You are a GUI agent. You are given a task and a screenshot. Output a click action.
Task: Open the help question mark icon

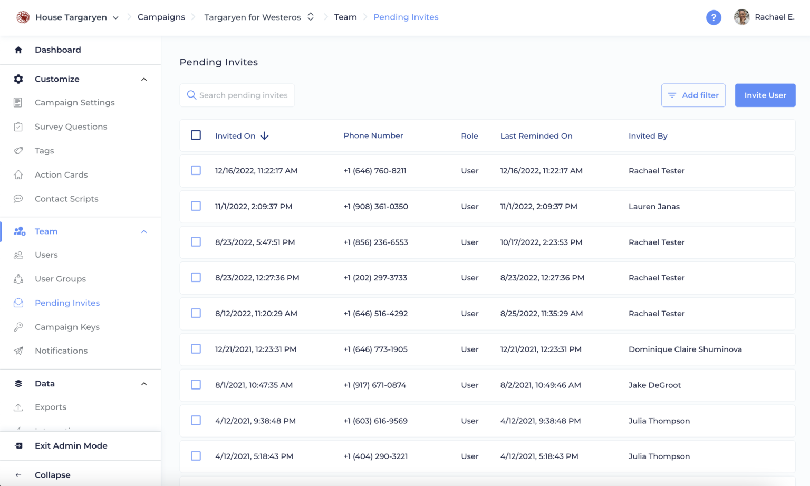tap(713, 17)
